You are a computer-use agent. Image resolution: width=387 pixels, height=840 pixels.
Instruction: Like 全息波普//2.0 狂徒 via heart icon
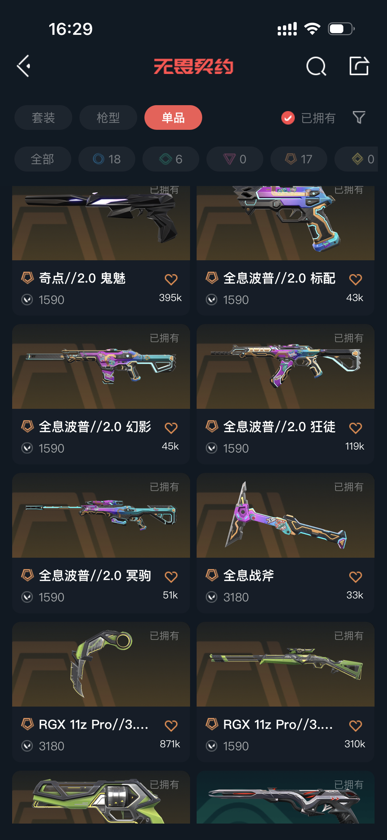(355, 428)
